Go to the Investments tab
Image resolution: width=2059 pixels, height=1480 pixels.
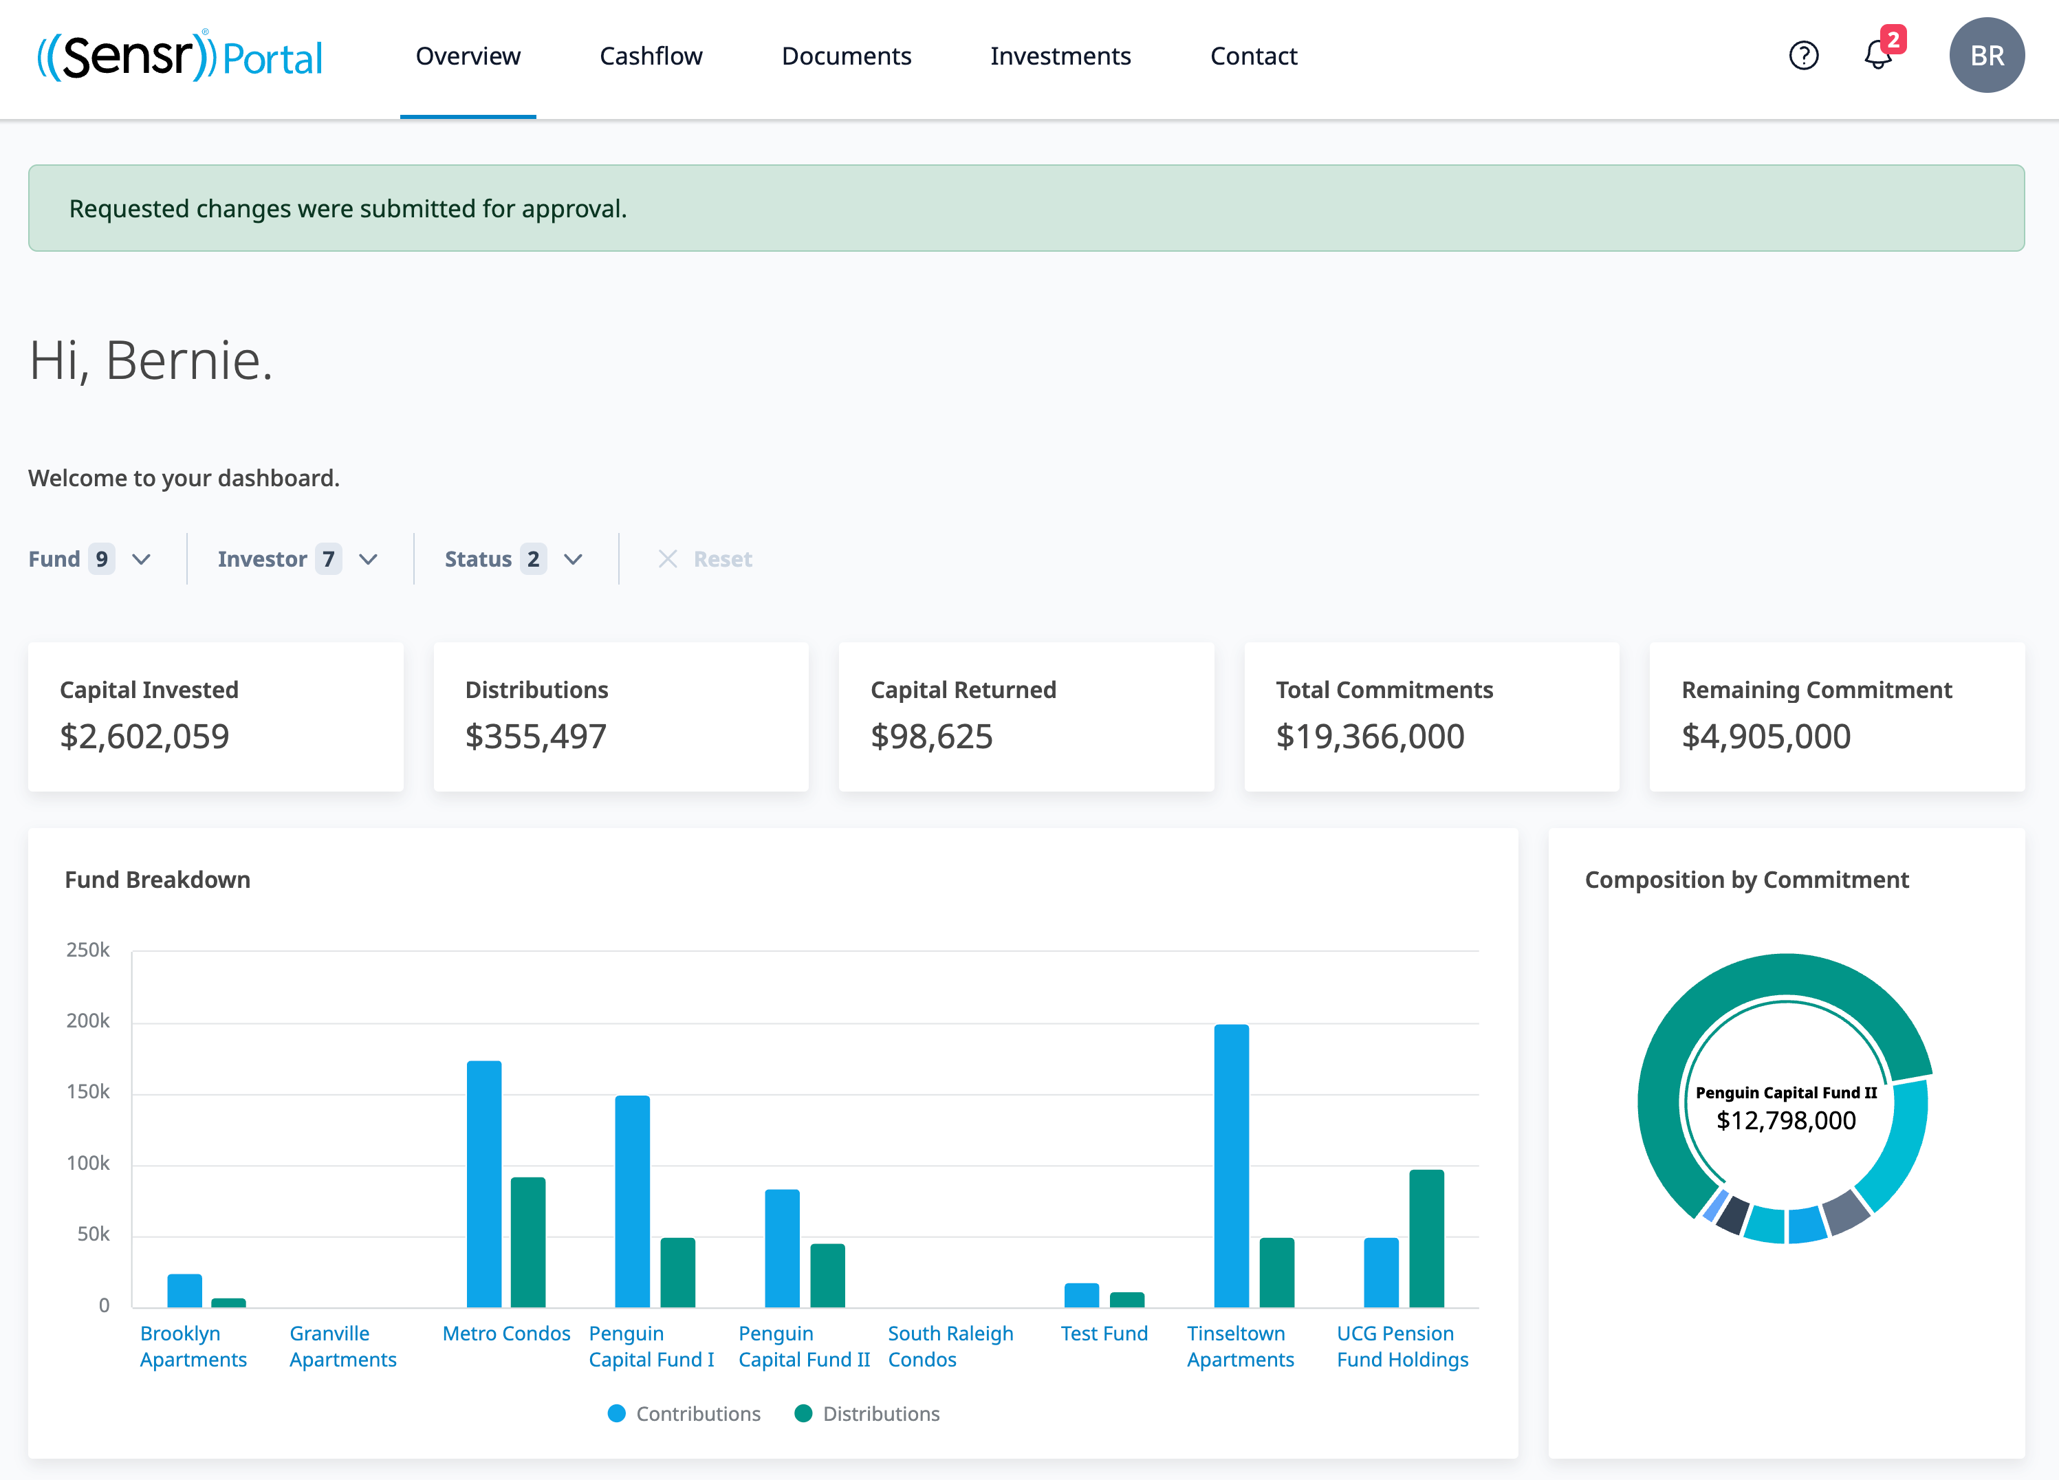tap(1060, 56)
